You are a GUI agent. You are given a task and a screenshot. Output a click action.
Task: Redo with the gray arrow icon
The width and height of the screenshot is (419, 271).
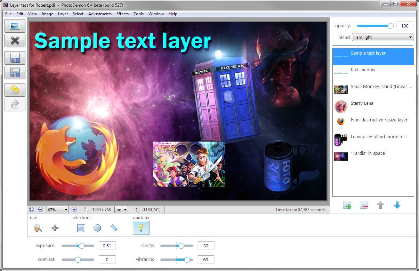click(15, 104)
